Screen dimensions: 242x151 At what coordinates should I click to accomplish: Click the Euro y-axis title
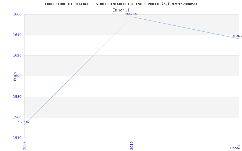(x=15, y=77)
